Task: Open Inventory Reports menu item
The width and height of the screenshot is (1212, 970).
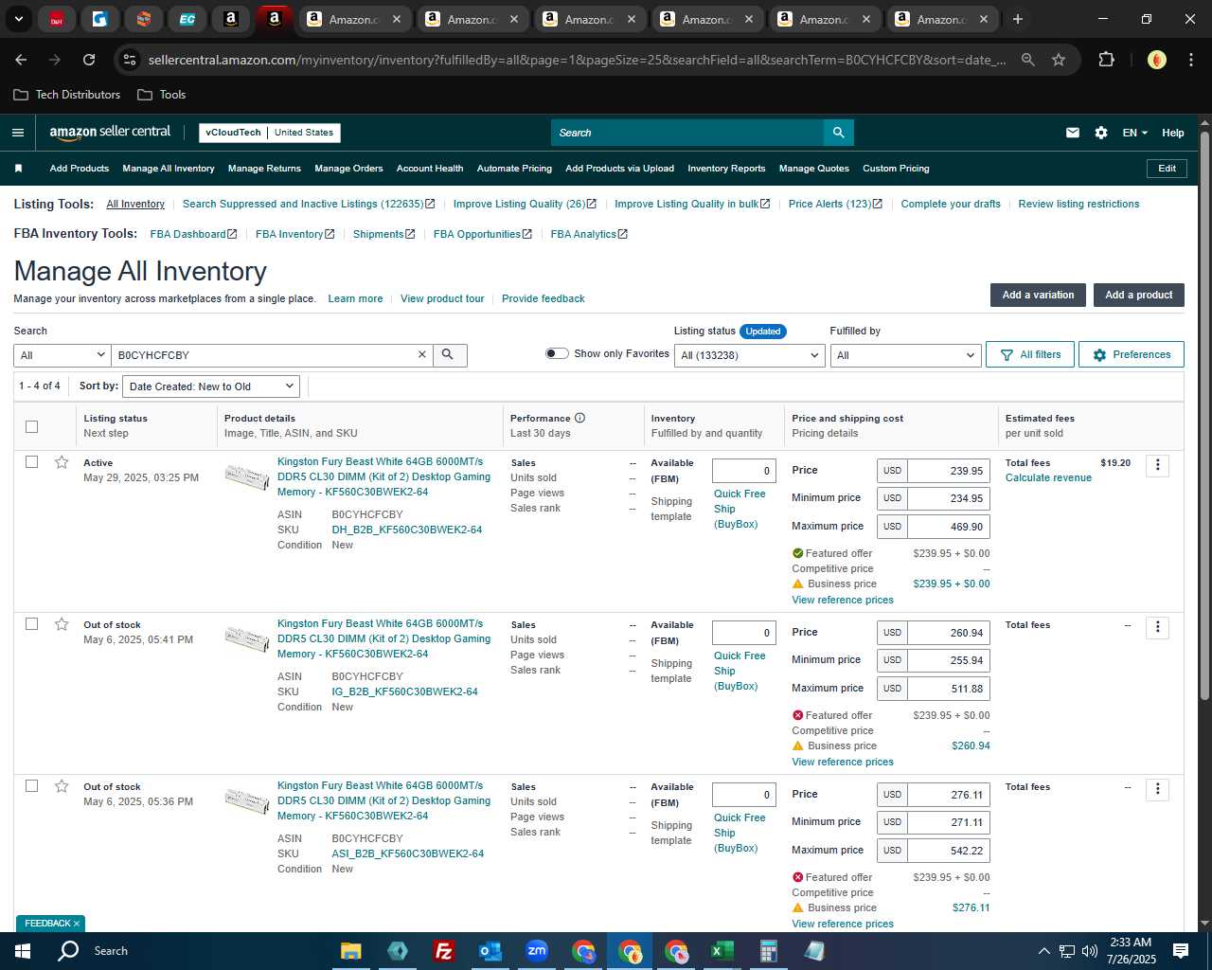Action: [726, 169]
